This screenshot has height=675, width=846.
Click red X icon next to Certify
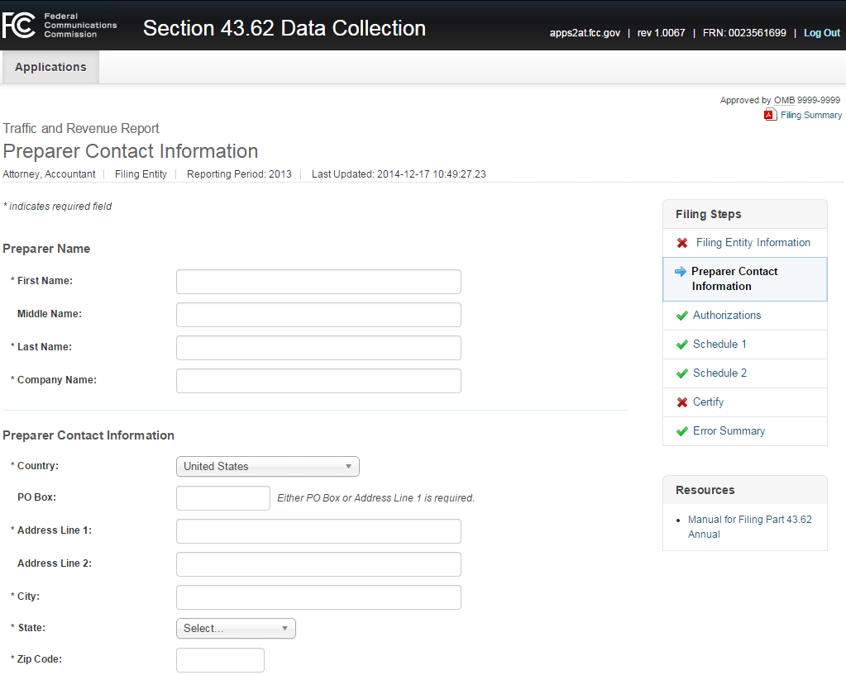point(682,402)
